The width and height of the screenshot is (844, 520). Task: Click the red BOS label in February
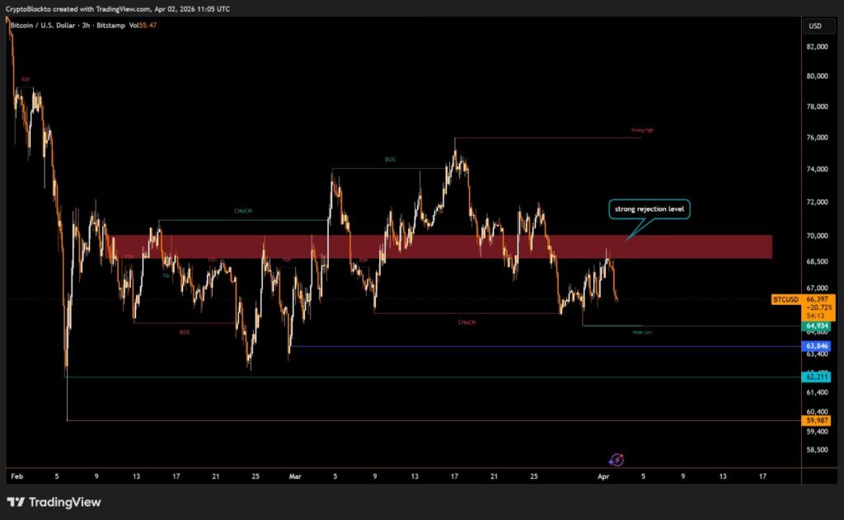click(x=184, y=332)
